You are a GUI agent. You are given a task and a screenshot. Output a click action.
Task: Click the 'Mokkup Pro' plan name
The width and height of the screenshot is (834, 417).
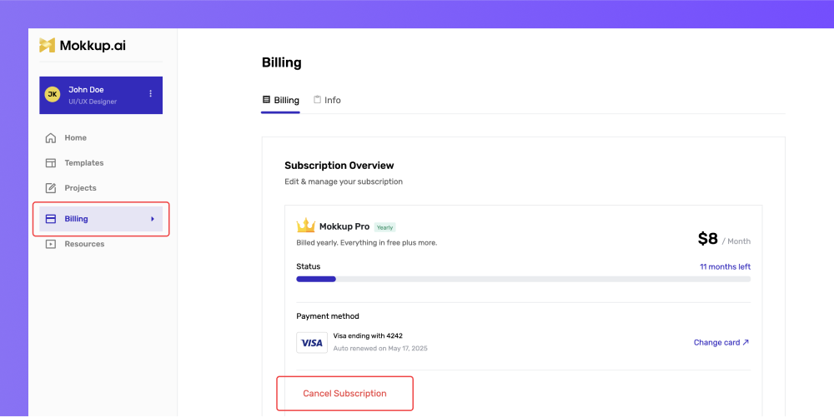point(344,226)
